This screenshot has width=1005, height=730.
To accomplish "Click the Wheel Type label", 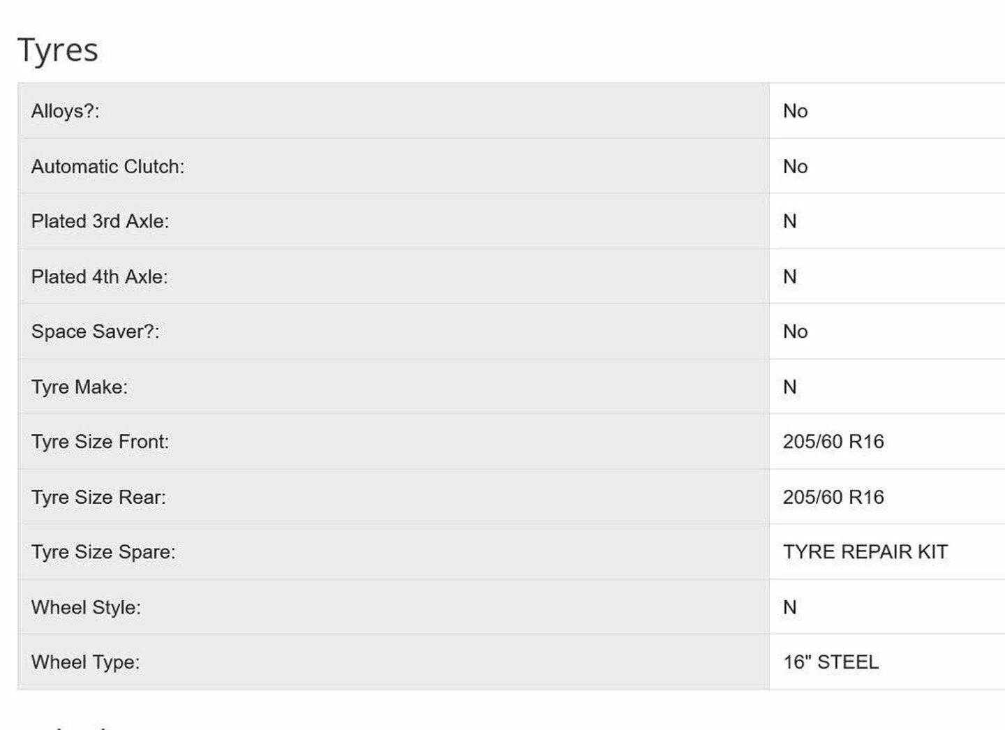I will tap(85, 662).
